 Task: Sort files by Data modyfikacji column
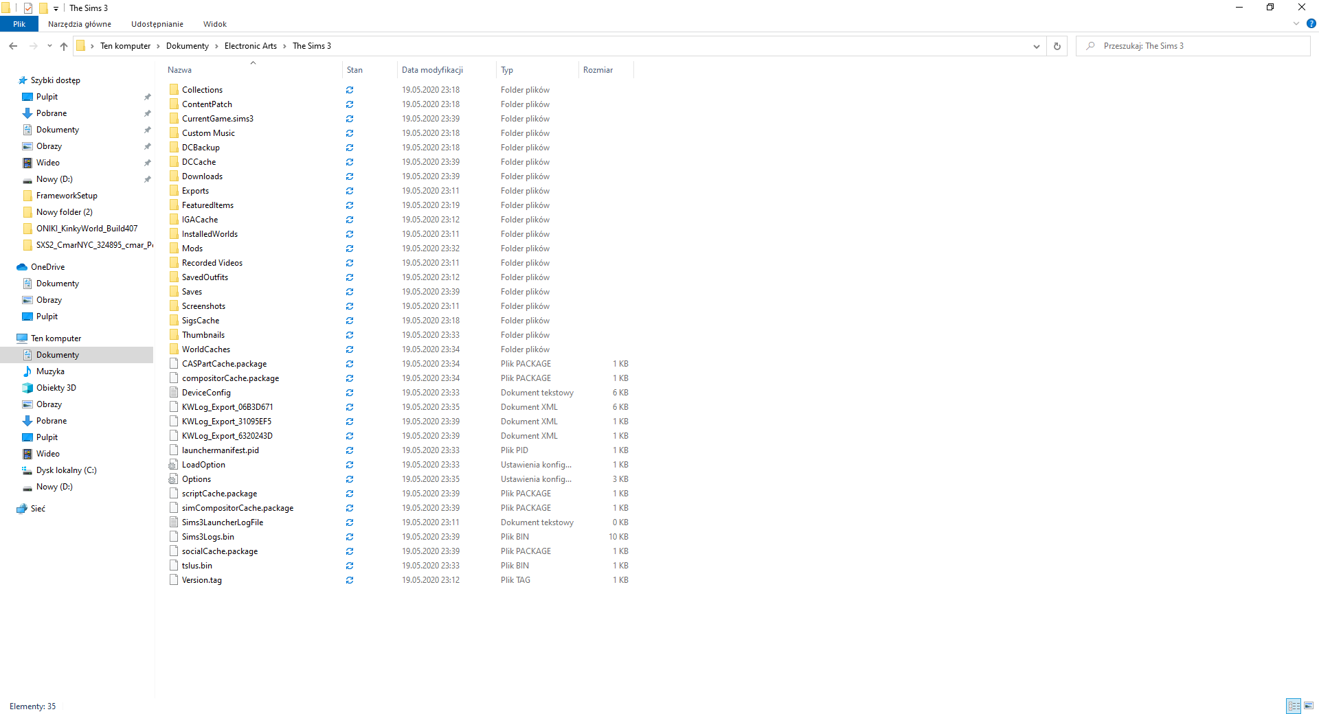(432, 70)
